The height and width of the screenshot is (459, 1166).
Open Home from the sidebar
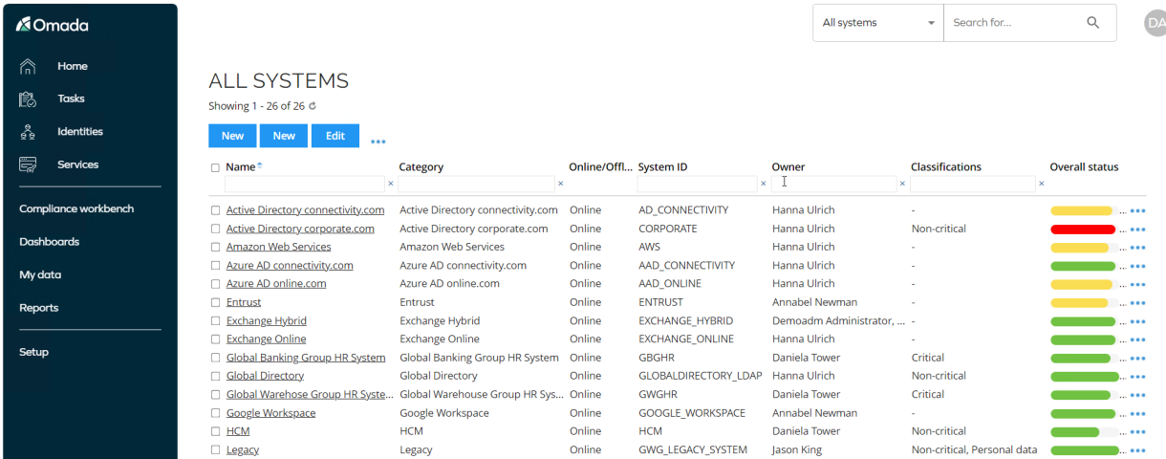pyautogui.click(x=72, y=66)
